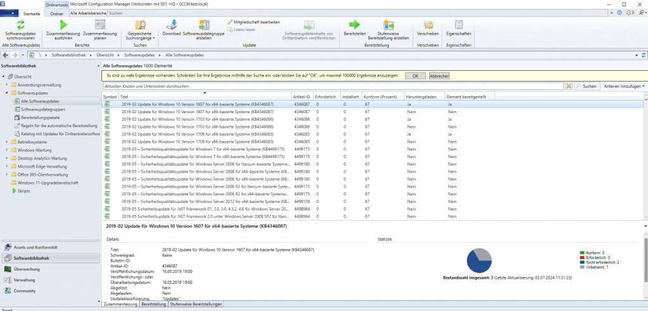Collapse the Softwareupdates tree node

[x=7, y=93]
